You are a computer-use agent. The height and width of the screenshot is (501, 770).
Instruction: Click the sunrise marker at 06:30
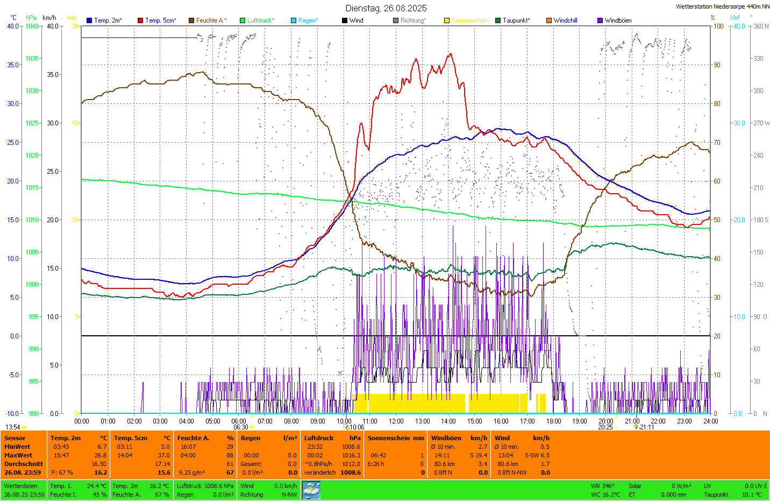click(252, 427)
